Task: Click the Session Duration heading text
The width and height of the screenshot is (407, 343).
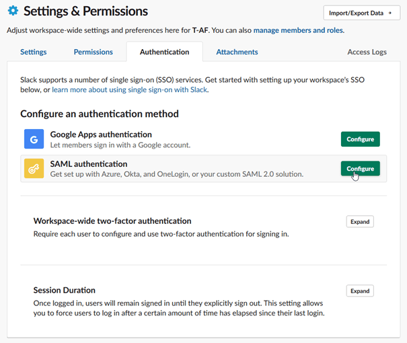Action: (65, 291)
